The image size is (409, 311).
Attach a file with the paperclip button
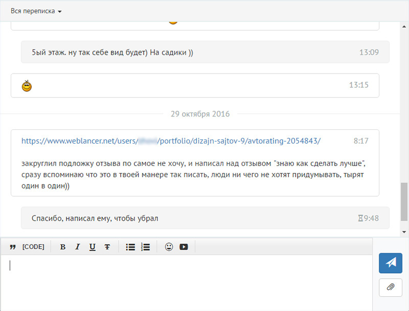pos(391,288)
